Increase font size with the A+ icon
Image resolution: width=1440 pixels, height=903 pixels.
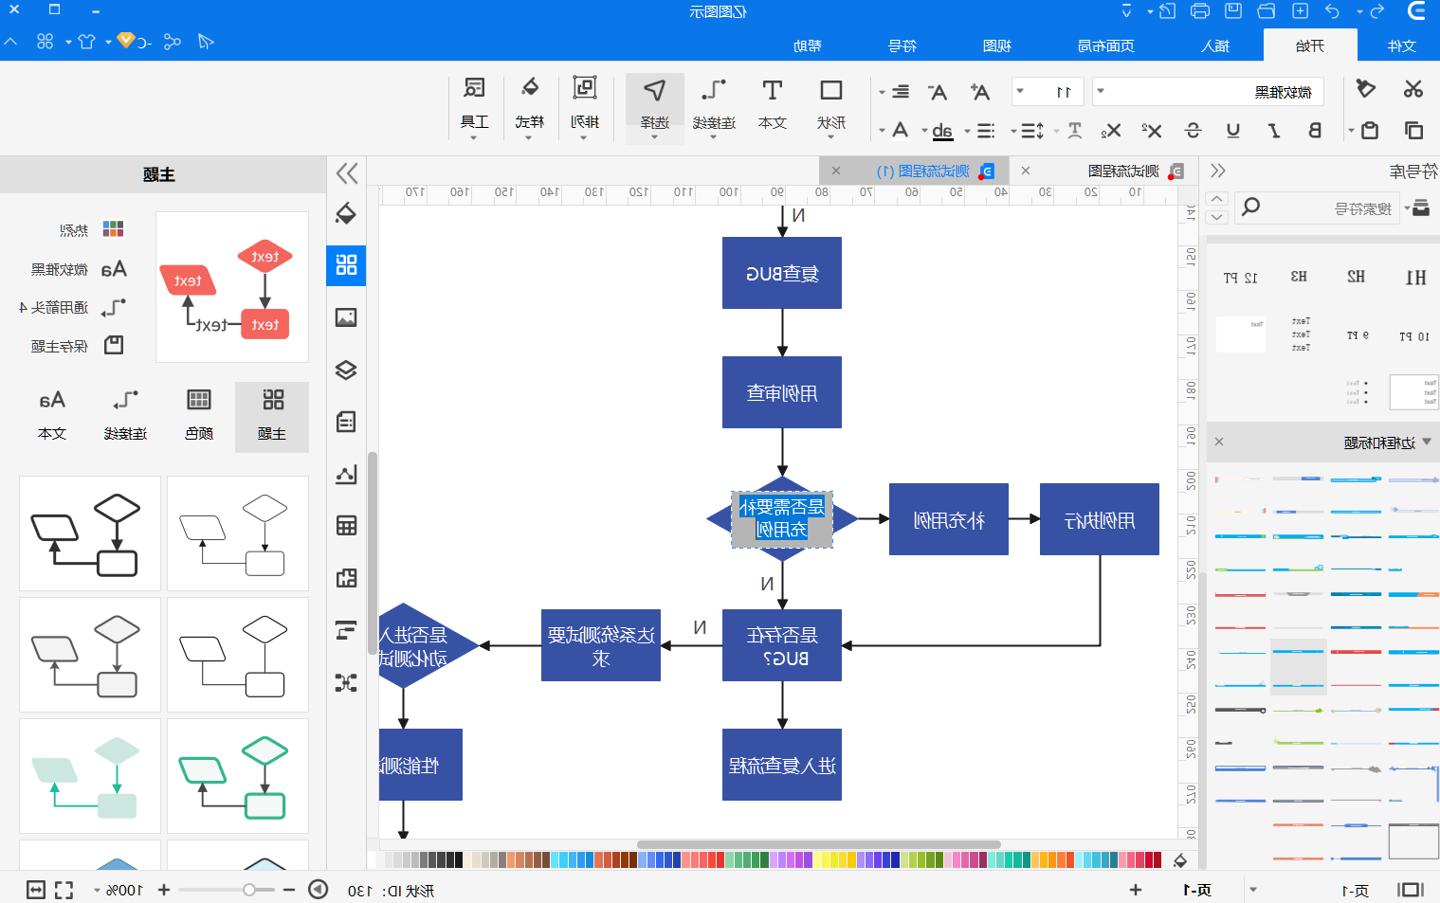click(x=980, y=92)
